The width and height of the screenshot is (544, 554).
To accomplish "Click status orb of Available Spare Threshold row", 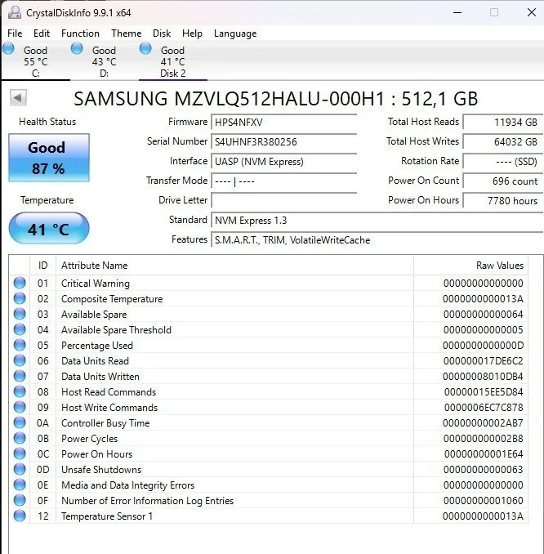I will [20, 329].
